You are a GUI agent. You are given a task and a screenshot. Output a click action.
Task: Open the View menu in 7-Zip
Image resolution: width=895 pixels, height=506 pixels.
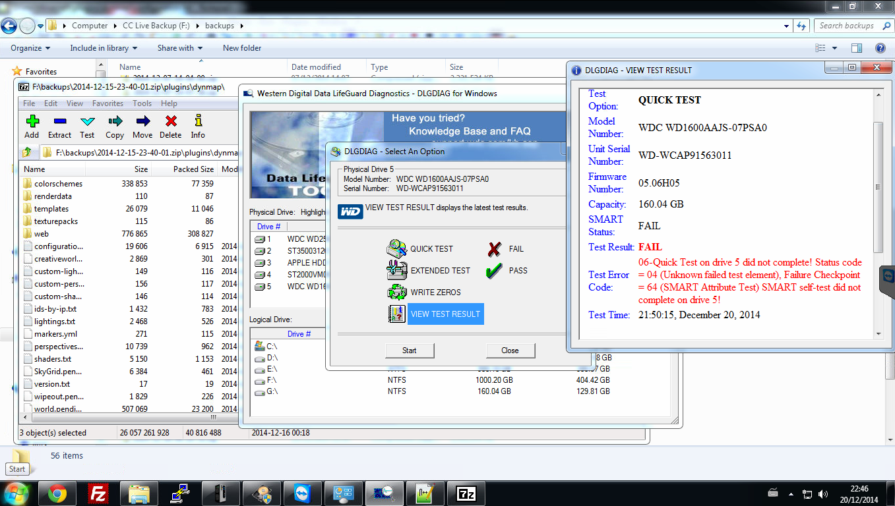75,103
